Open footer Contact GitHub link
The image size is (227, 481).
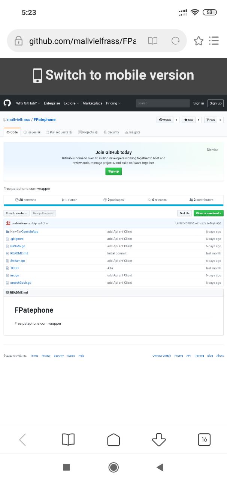162,355
